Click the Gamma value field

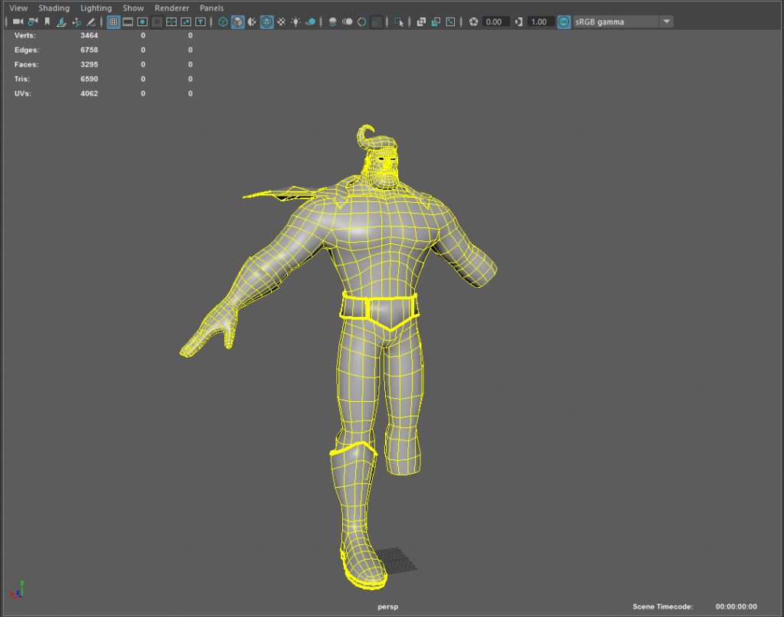[540, 22]
